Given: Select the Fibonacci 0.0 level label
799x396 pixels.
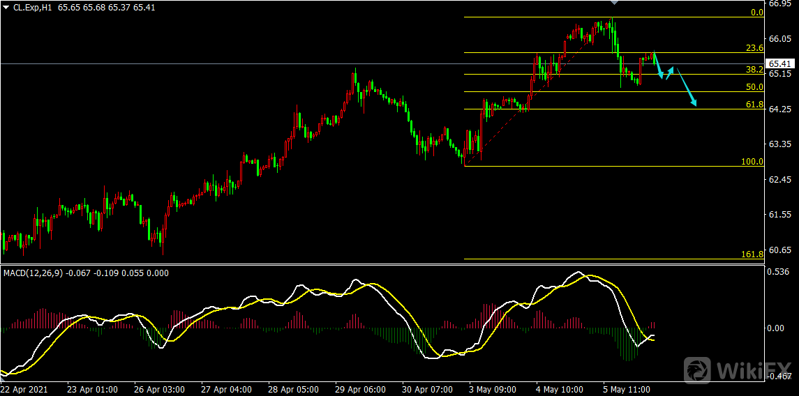Looking at the screenshot, I should (756, 13).
